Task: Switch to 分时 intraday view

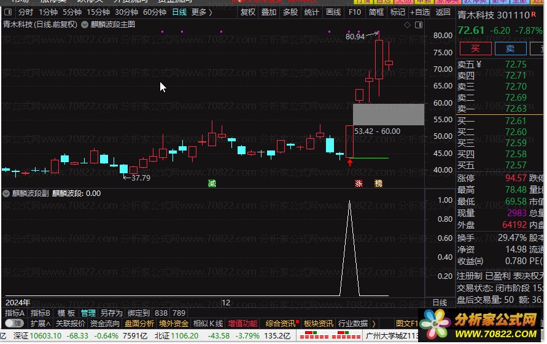Action: (x=25, y=12)
